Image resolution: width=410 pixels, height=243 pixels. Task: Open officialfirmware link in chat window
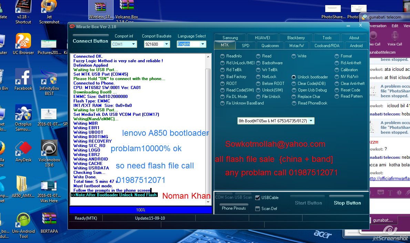(389, 179)
